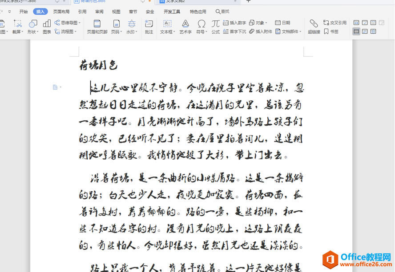The image size is (395, 272).
Task: Click 插入数字 insert number
Action: coord(234,23)
